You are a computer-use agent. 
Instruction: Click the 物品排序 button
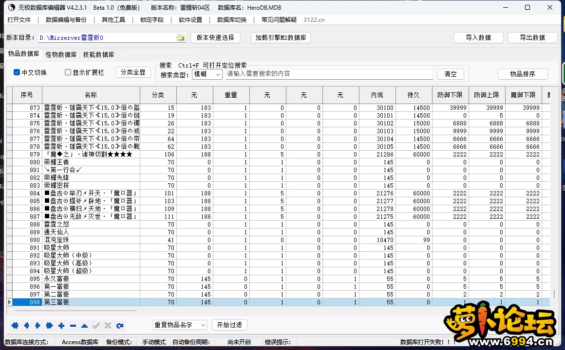click(x=523, y=74)
